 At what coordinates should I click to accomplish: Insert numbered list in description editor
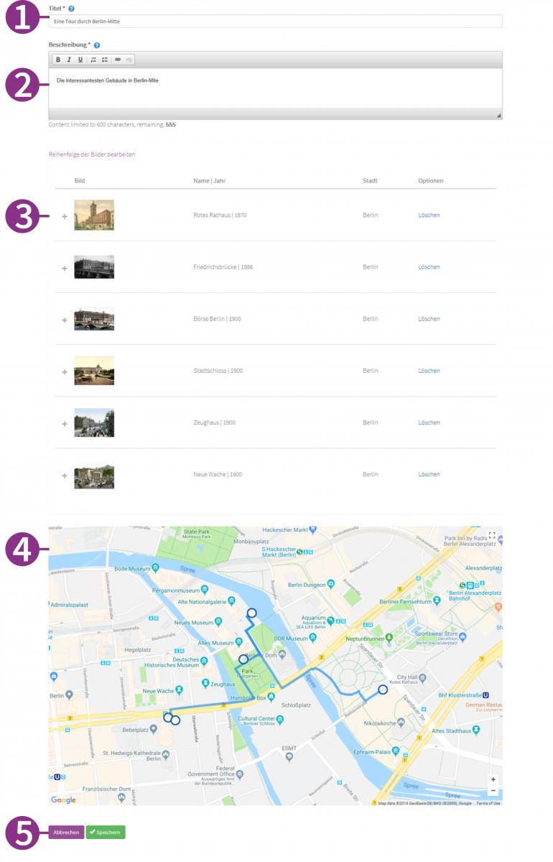(93, 60)
